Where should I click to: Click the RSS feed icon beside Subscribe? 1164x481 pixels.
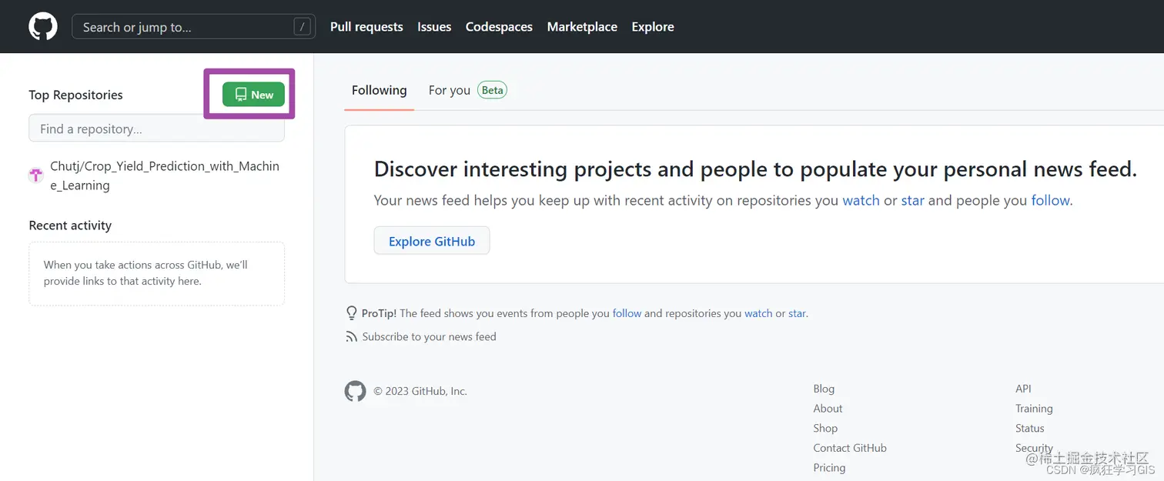(x=352, y=336)
